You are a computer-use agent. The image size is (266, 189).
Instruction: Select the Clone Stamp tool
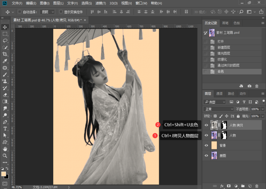(x=5, y=81)
